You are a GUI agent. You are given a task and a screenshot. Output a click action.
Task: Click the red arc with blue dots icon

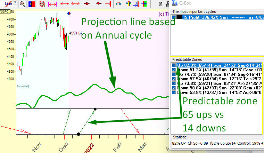pos(118,4)
